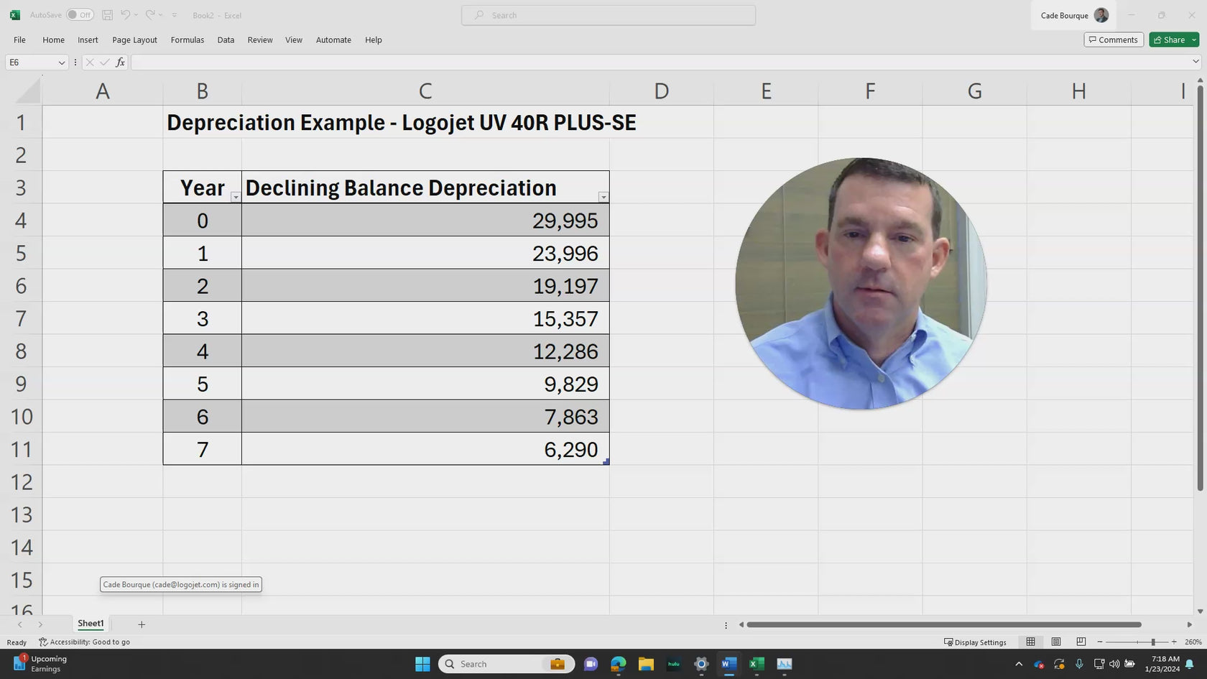Expand the Name Box dropdown arrow

click(61, 63)
